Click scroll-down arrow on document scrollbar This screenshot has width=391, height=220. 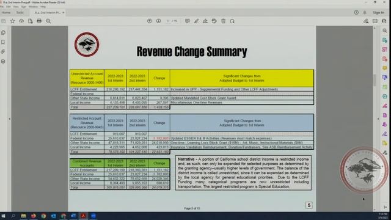(375, 210)
